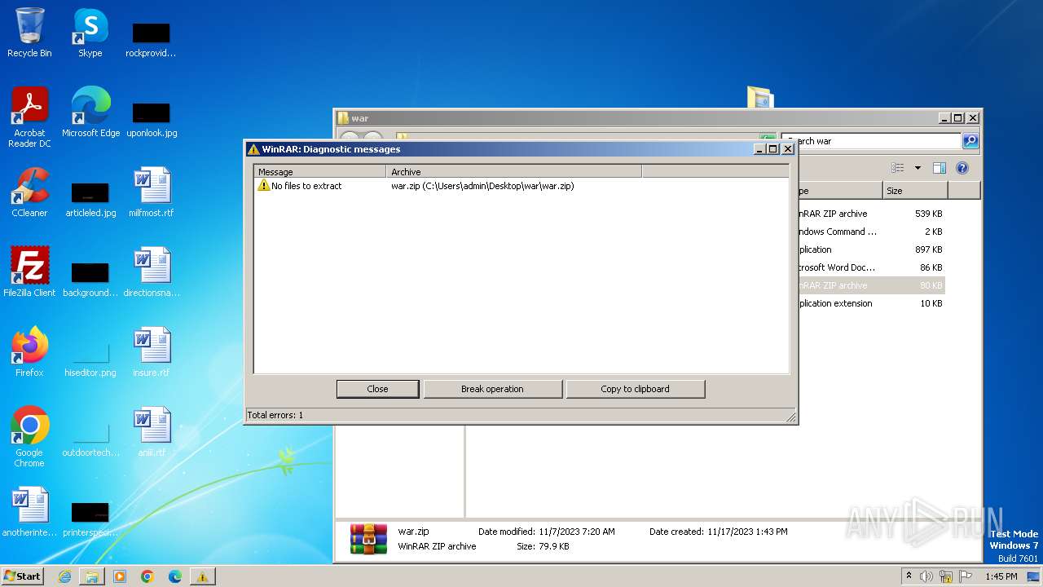Open Chrome from the taskbar
The image size is (1043, 587).
pyautogui.click(x=147, y=576)
